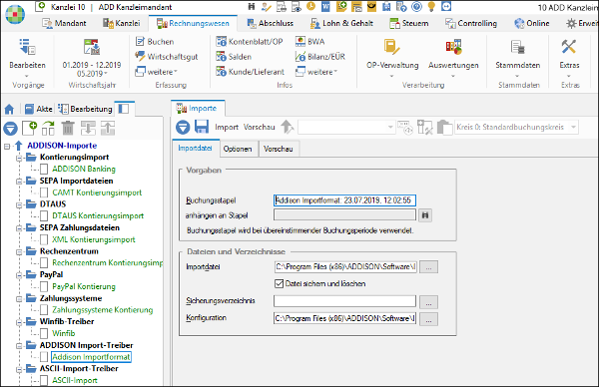Click the filter funnel icon in Importe toolbar
The image size is (599, 387).
point(183,127)
